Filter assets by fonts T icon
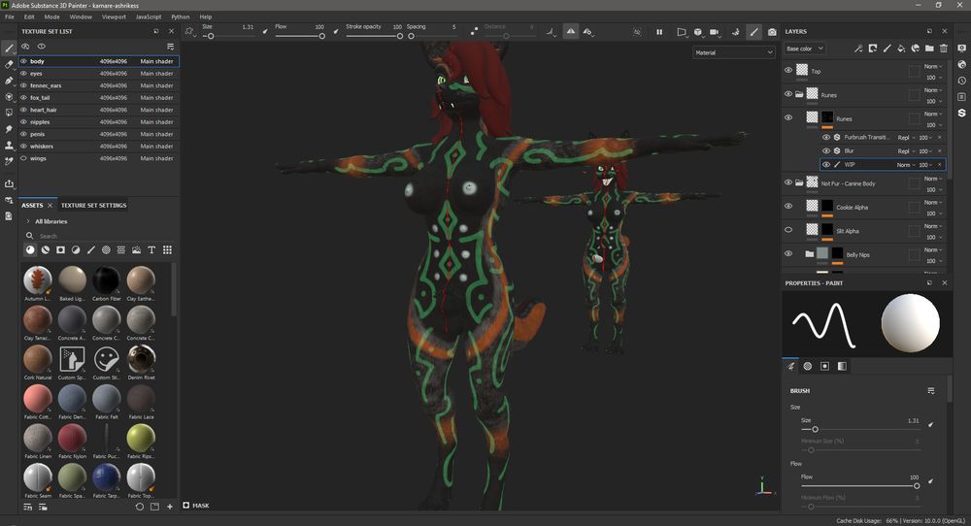 151,250
